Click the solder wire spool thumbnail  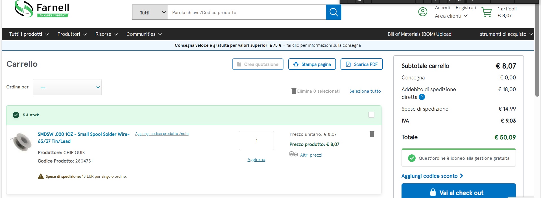click(x=21, y=142)
